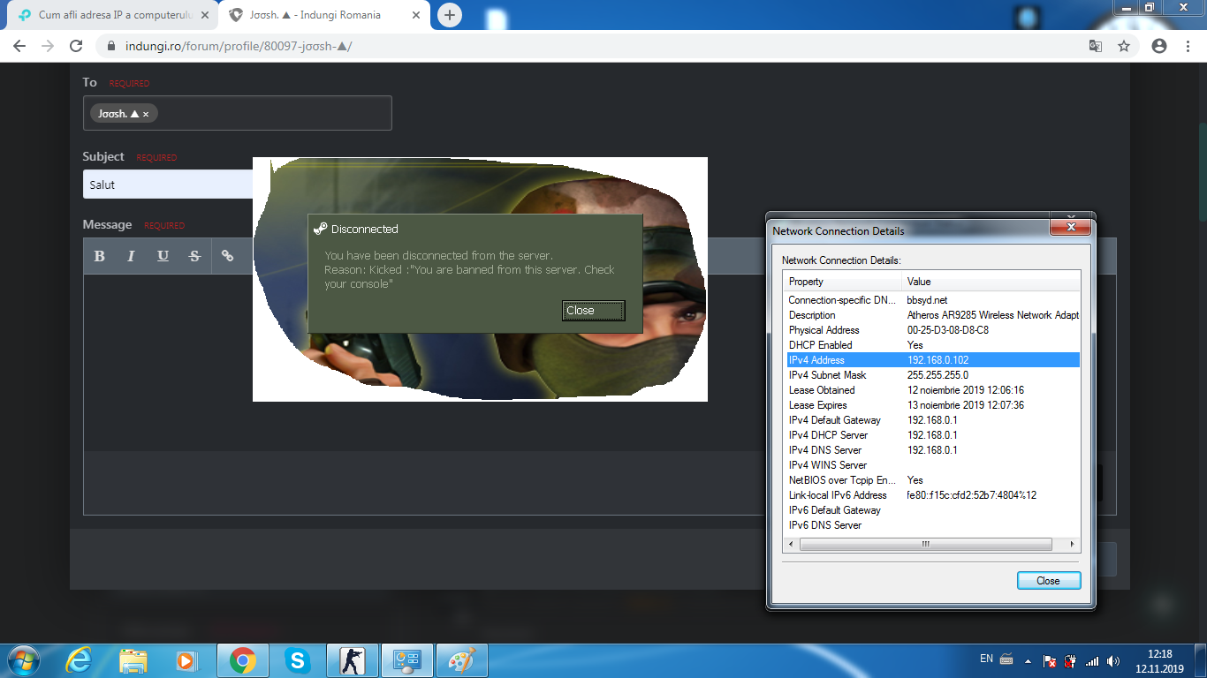Apply Italic formatting in message editor
The height and width of the screenshot is (678, 1207).
point(131,256)
